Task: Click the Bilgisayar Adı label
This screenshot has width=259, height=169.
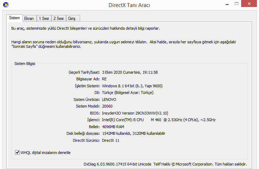Action: [88, 79]
